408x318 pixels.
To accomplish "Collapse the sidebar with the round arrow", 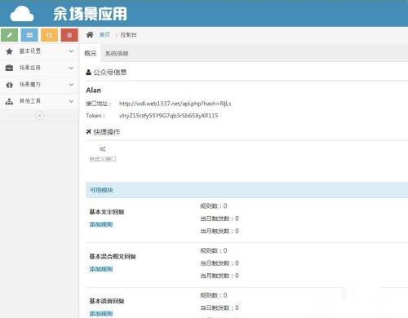I will point(39,116).
